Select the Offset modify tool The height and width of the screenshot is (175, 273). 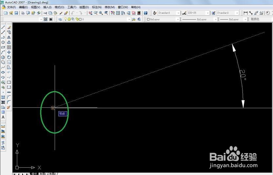[x=9, y=42]
